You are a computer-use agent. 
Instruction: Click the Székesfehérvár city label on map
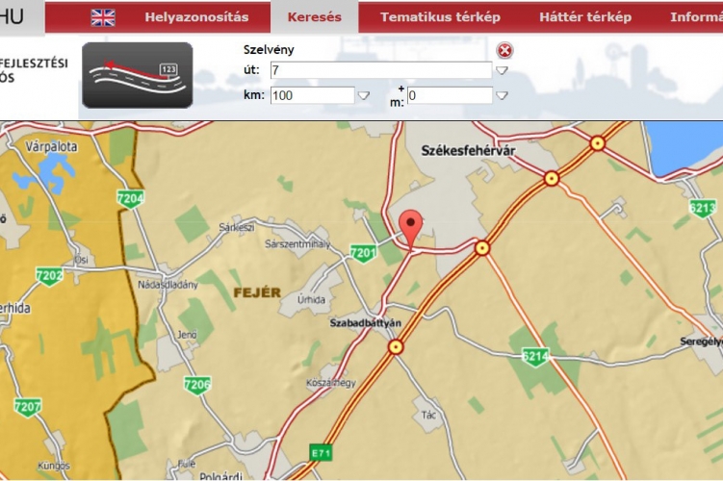(469, 150)
